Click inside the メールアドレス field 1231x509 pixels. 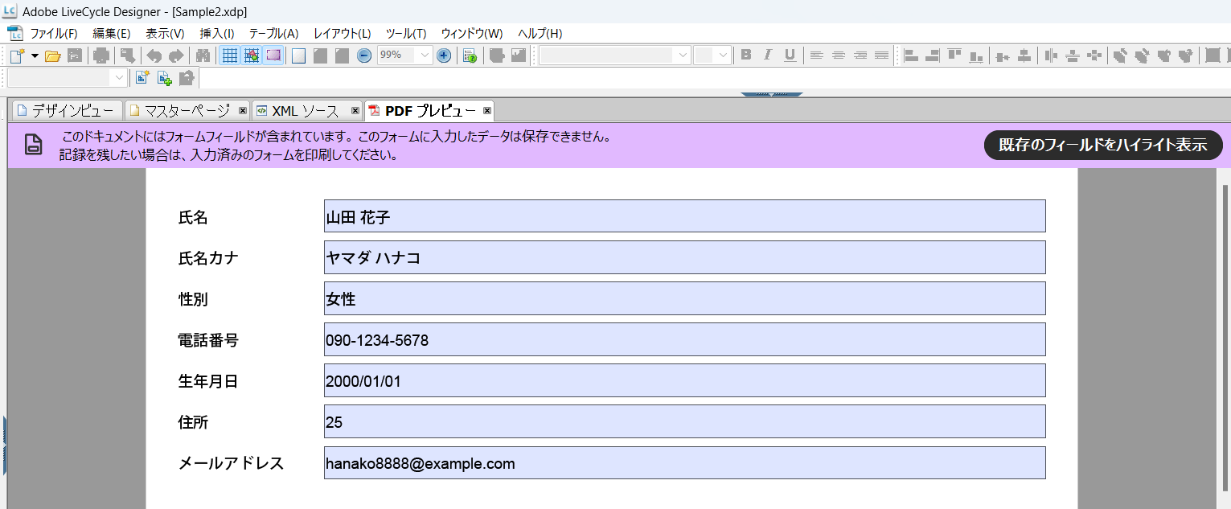683,463
